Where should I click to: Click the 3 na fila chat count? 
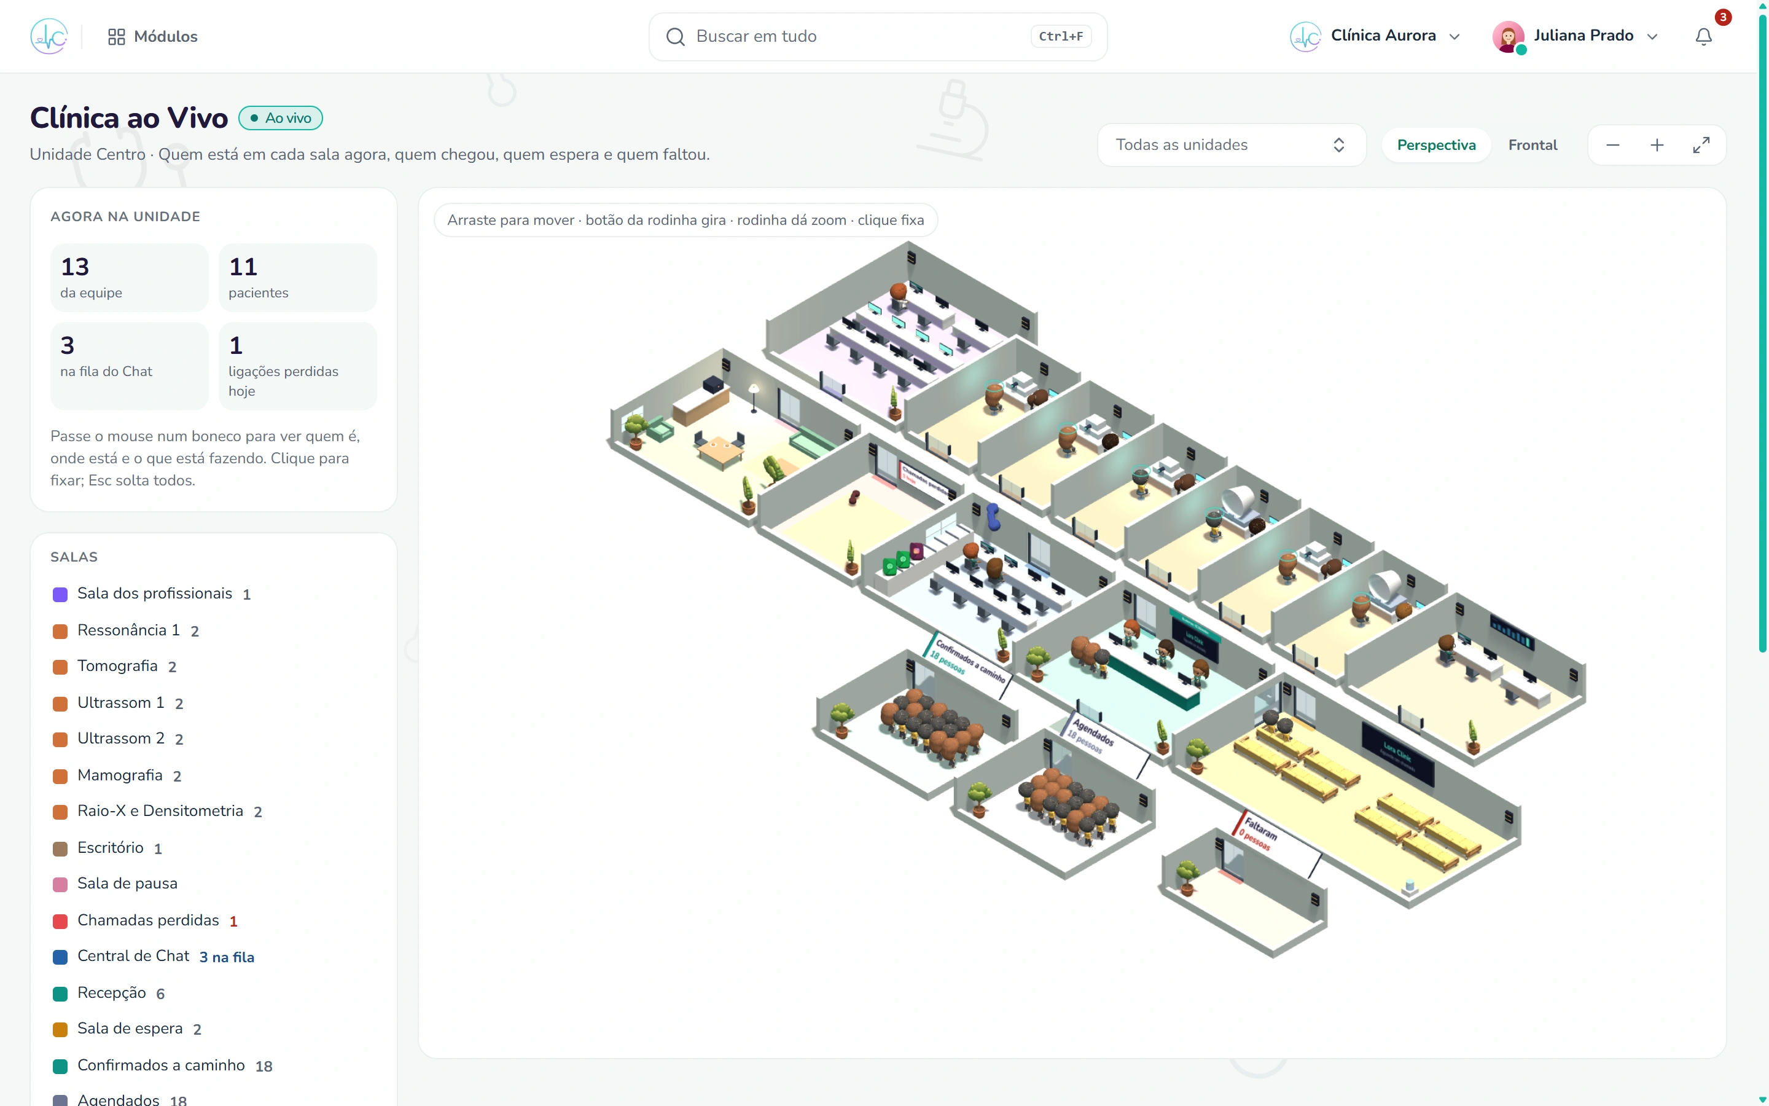[x=227, y=957]
